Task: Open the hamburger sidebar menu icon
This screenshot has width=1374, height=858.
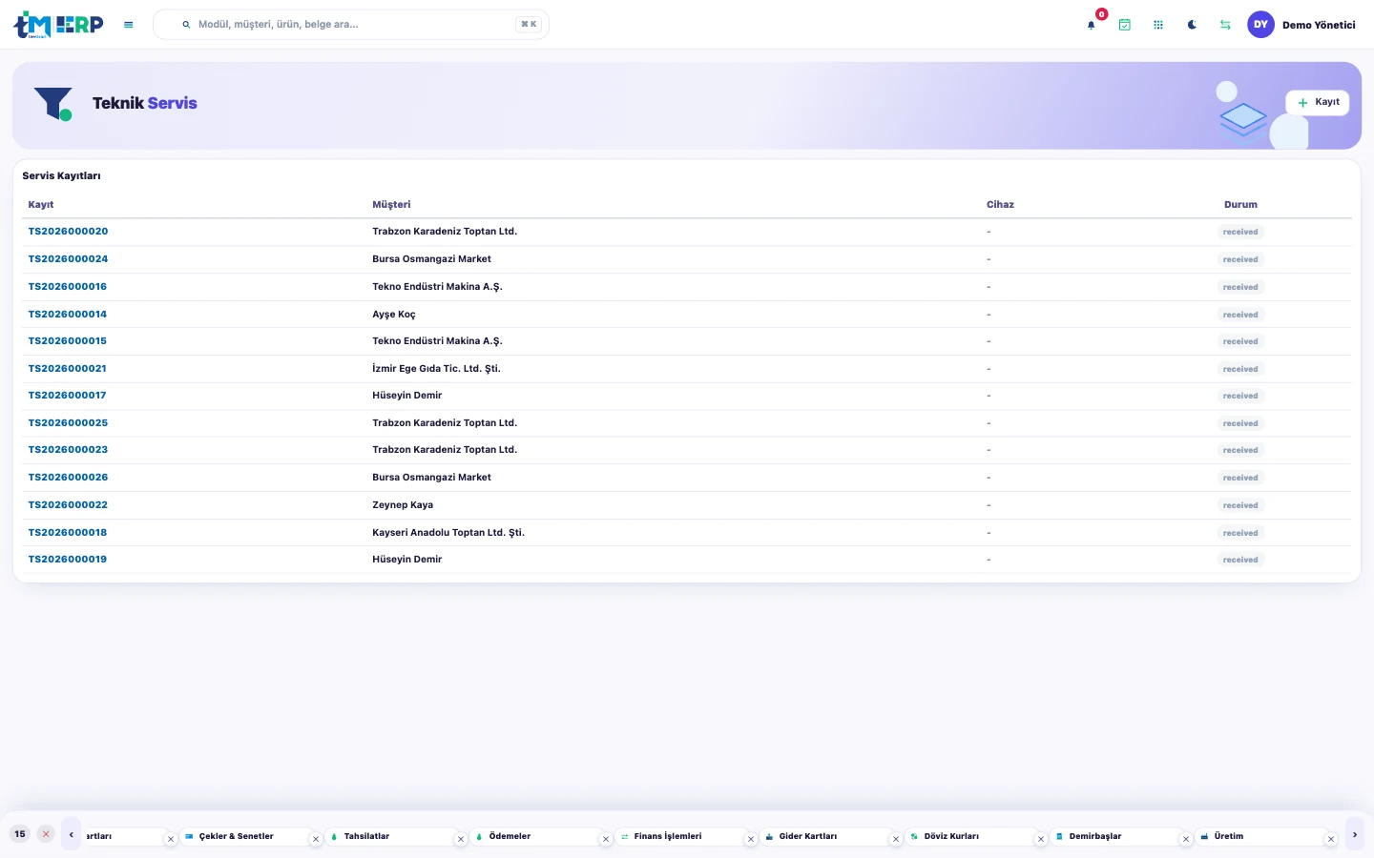Action: pos(128,25)
